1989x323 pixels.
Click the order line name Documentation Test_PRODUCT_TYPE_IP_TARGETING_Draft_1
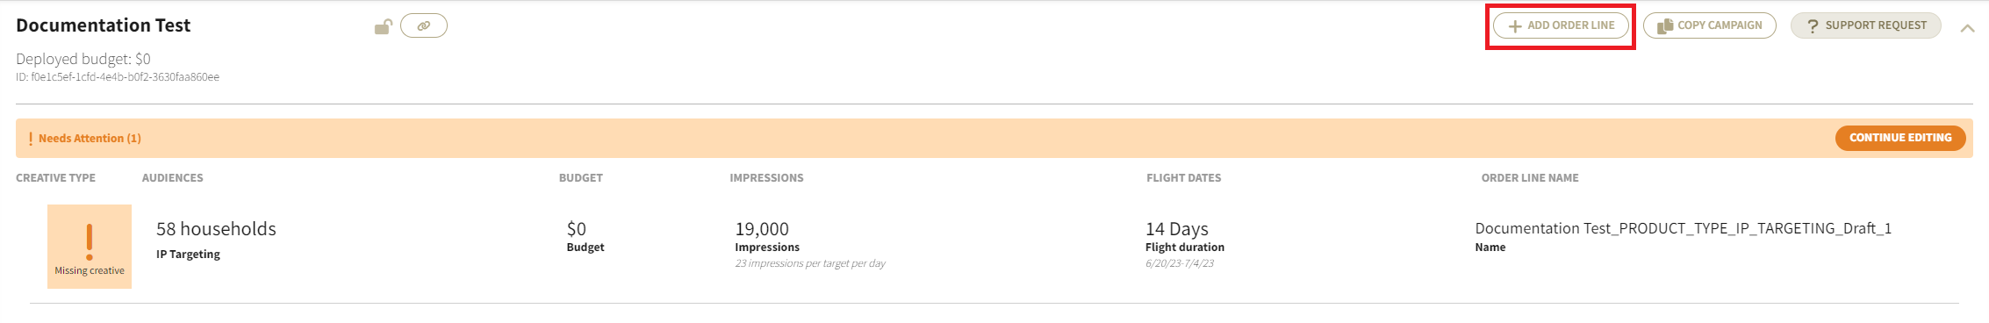click(x=1684, y=228)
